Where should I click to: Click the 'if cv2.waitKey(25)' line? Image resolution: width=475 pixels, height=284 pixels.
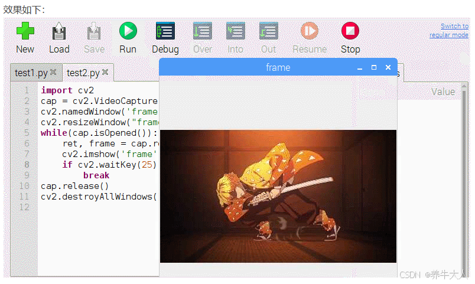coord(109,164)
